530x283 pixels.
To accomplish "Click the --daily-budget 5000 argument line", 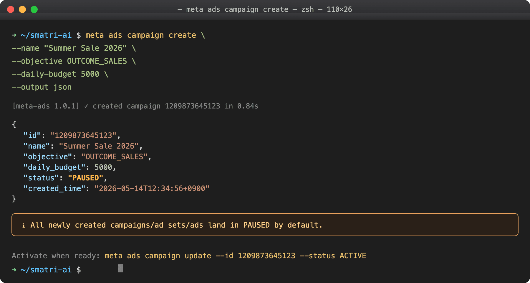I will pos(60,74).
